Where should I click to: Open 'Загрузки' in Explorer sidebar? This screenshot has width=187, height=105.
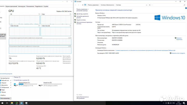4,83
